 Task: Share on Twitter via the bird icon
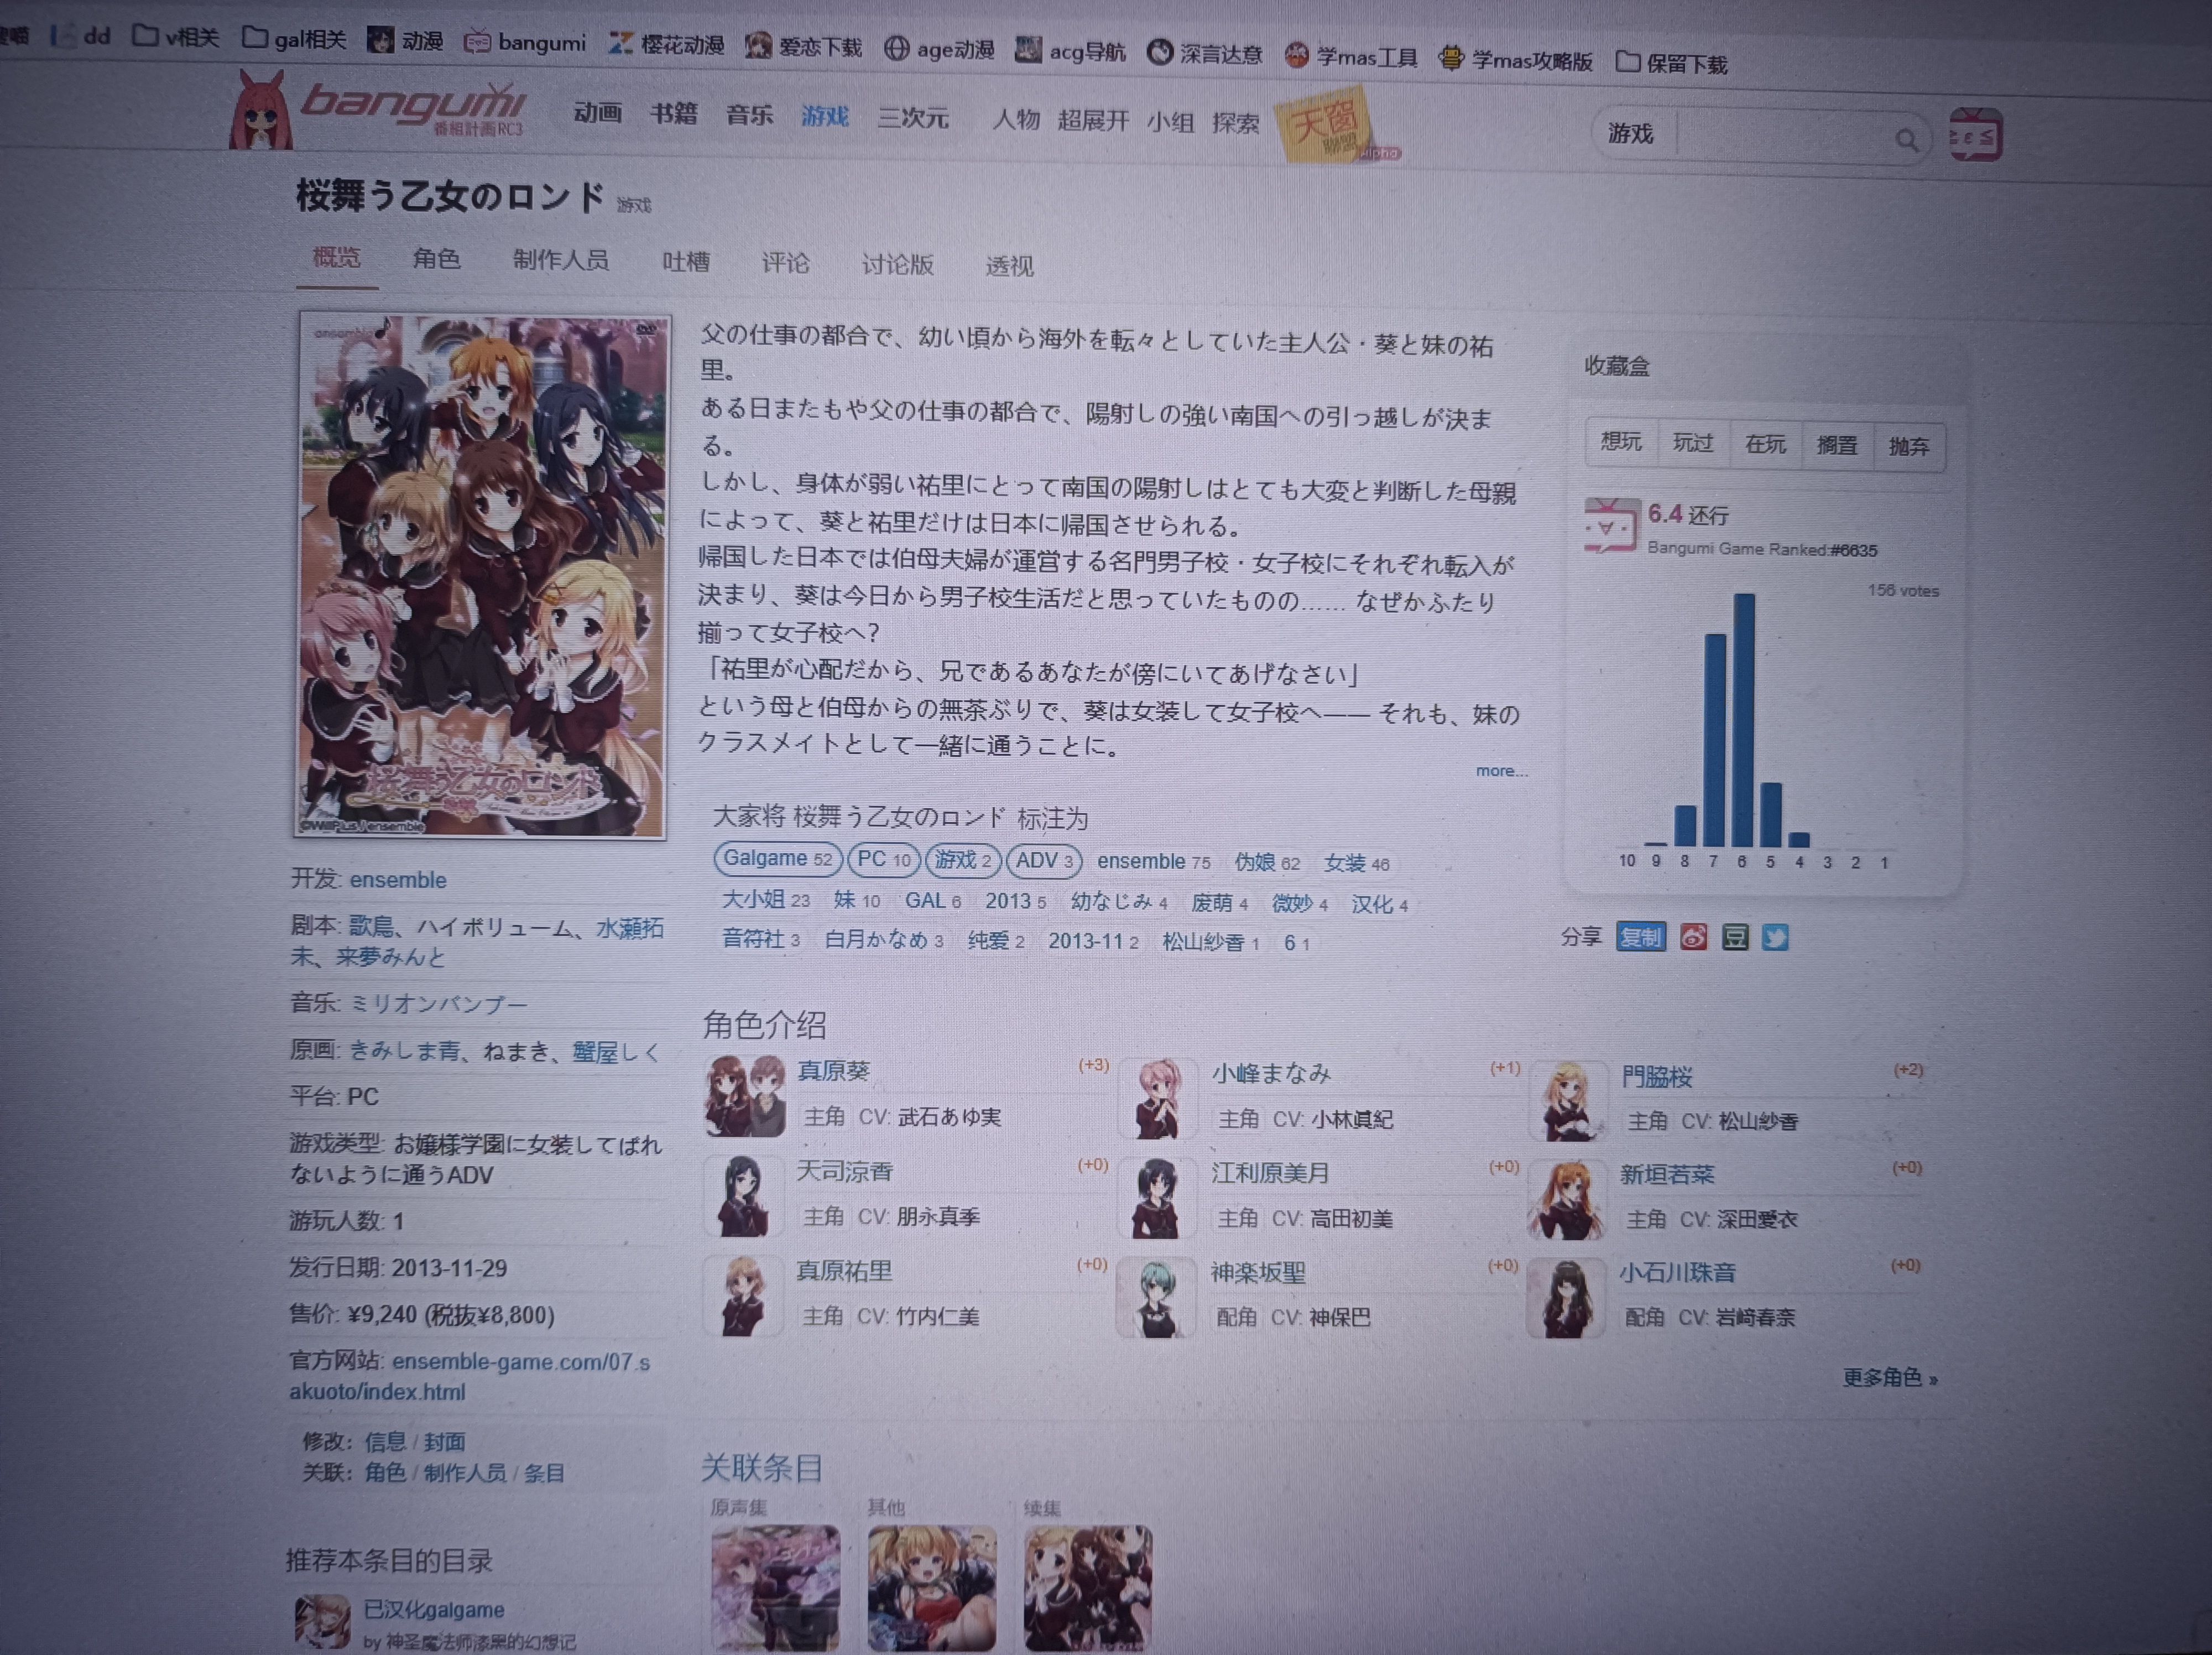[1775, 937]
